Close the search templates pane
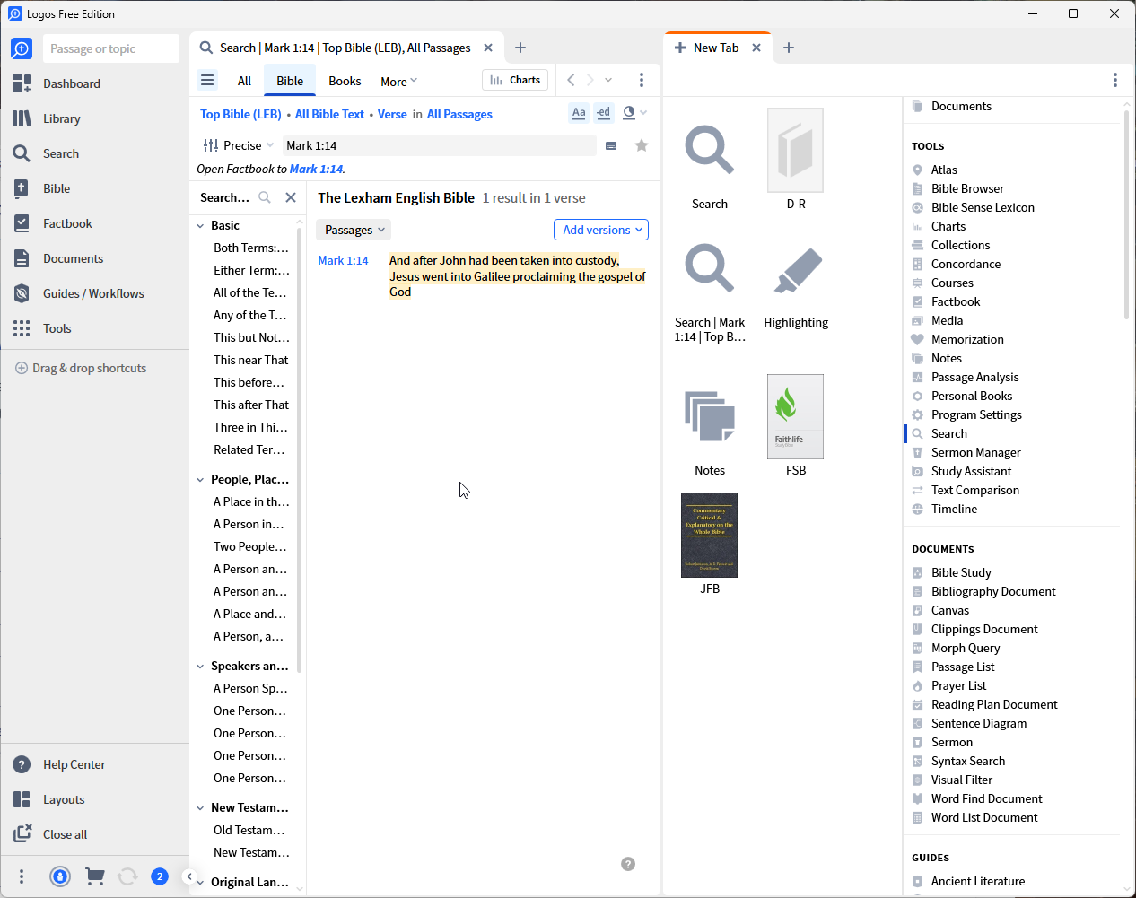The width and height of the screenshot is (1136, 898). (291, 197)
